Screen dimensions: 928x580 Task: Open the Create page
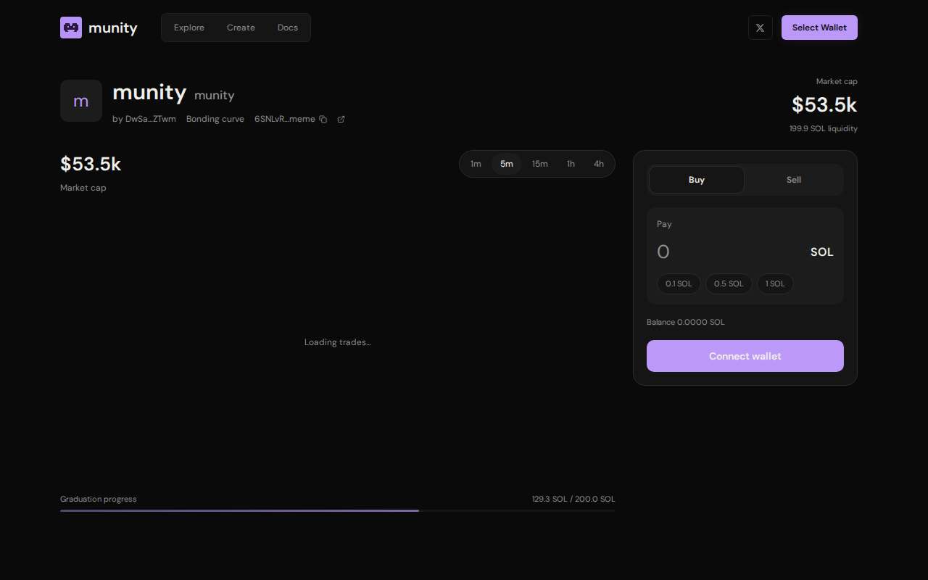tap(241, 28)
